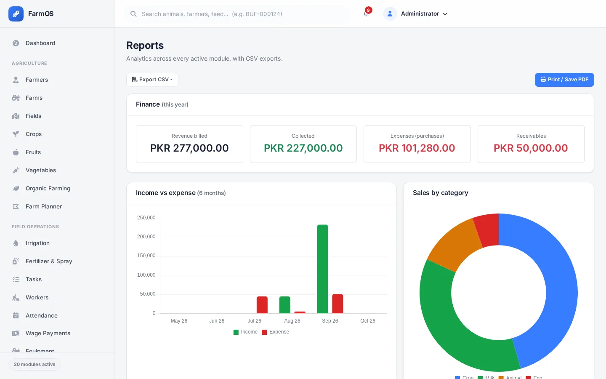Click the Vegetables carrot icon

tap(16, 170)
